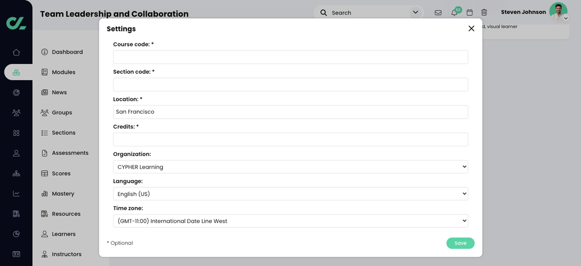Open Resources in the course menu
Image resolution: width=581 pixels, height=266 pixels.
[x=61, y=214]
